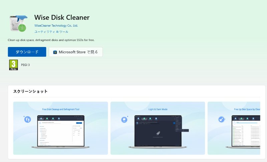Click the スクリーンショット section heading
Screen dimensions: 267x162
pos(30,91)
